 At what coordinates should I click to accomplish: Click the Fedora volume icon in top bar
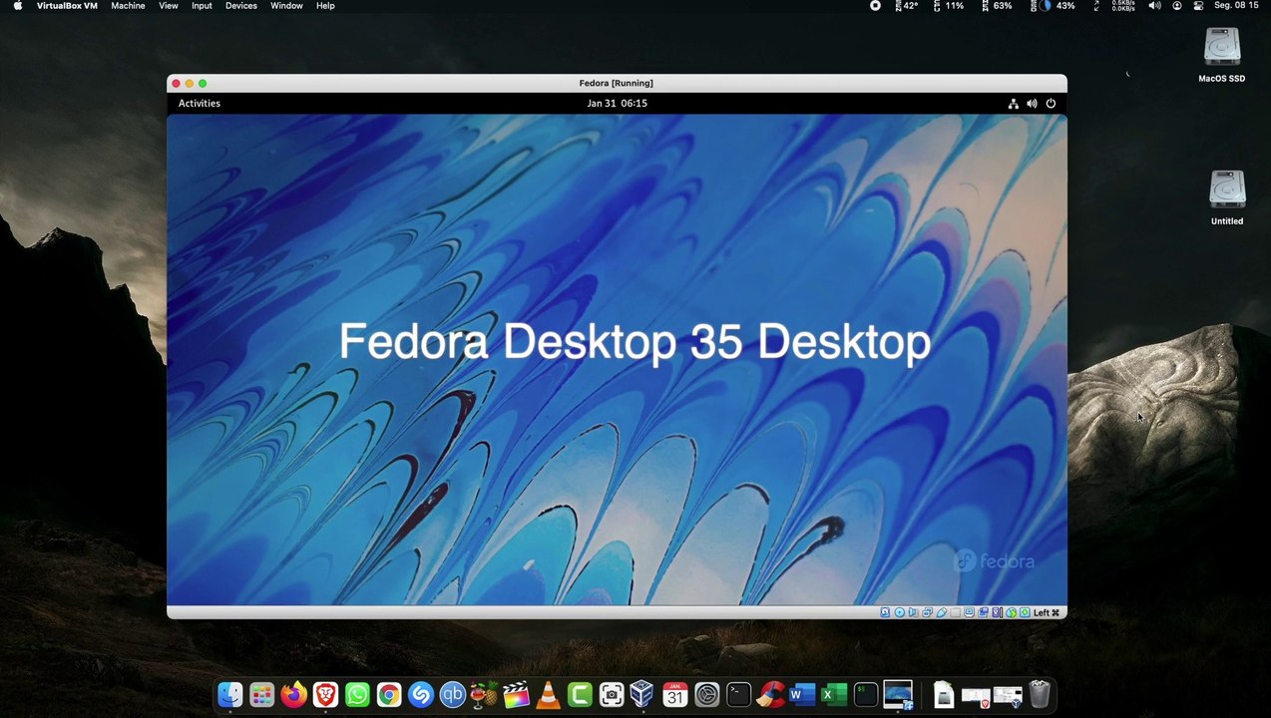click(1032, 103)
